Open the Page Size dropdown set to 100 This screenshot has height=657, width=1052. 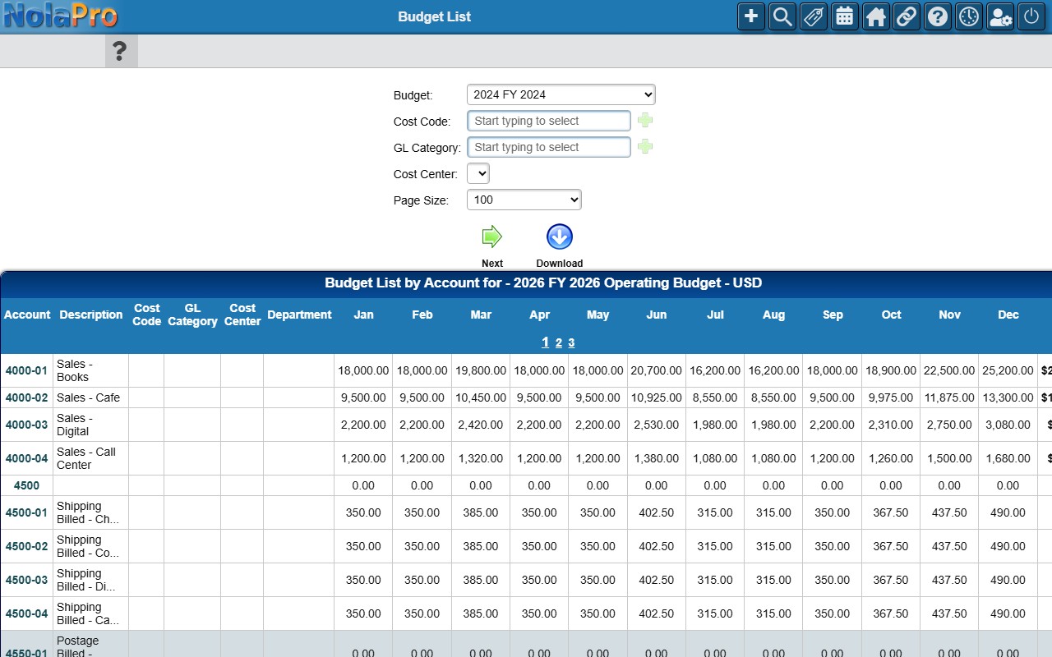[524, 200]
